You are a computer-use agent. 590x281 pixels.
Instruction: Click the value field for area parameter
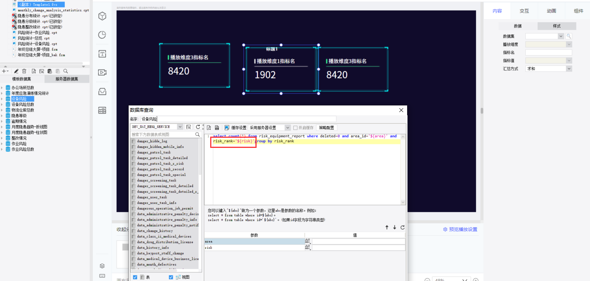click(358, 241)
